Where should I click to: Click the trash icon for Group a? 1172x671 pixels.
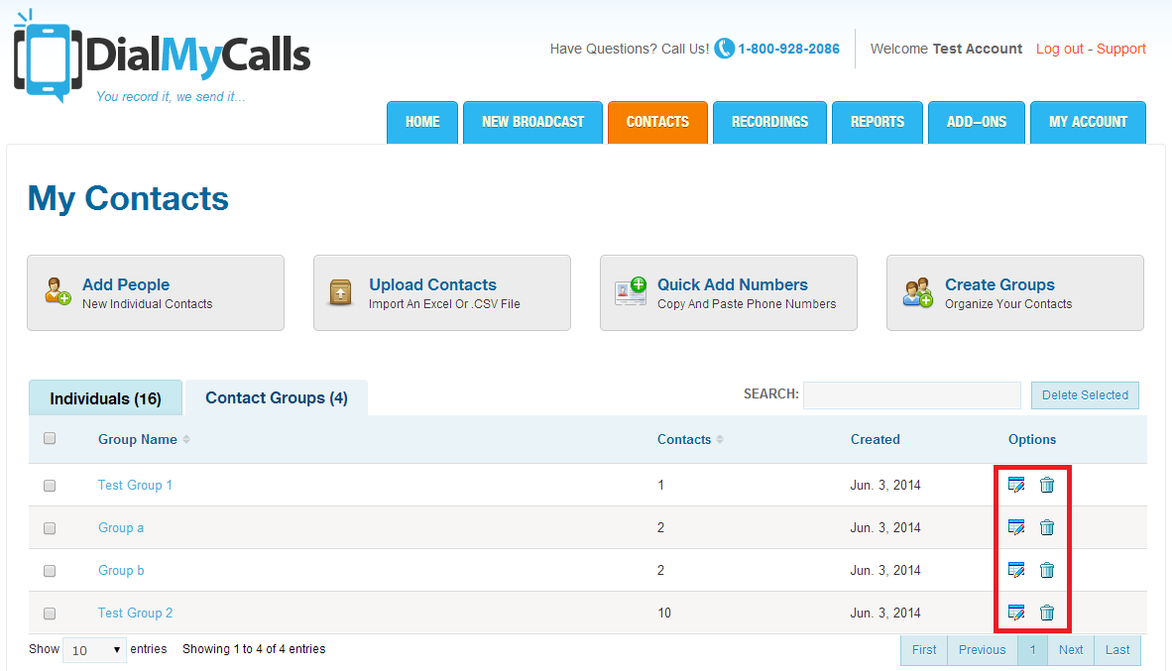1047,527
